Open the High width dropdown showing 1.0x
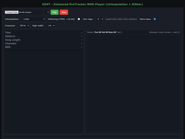The height and width of the screenshot is (139, 185). click(50, 25)
